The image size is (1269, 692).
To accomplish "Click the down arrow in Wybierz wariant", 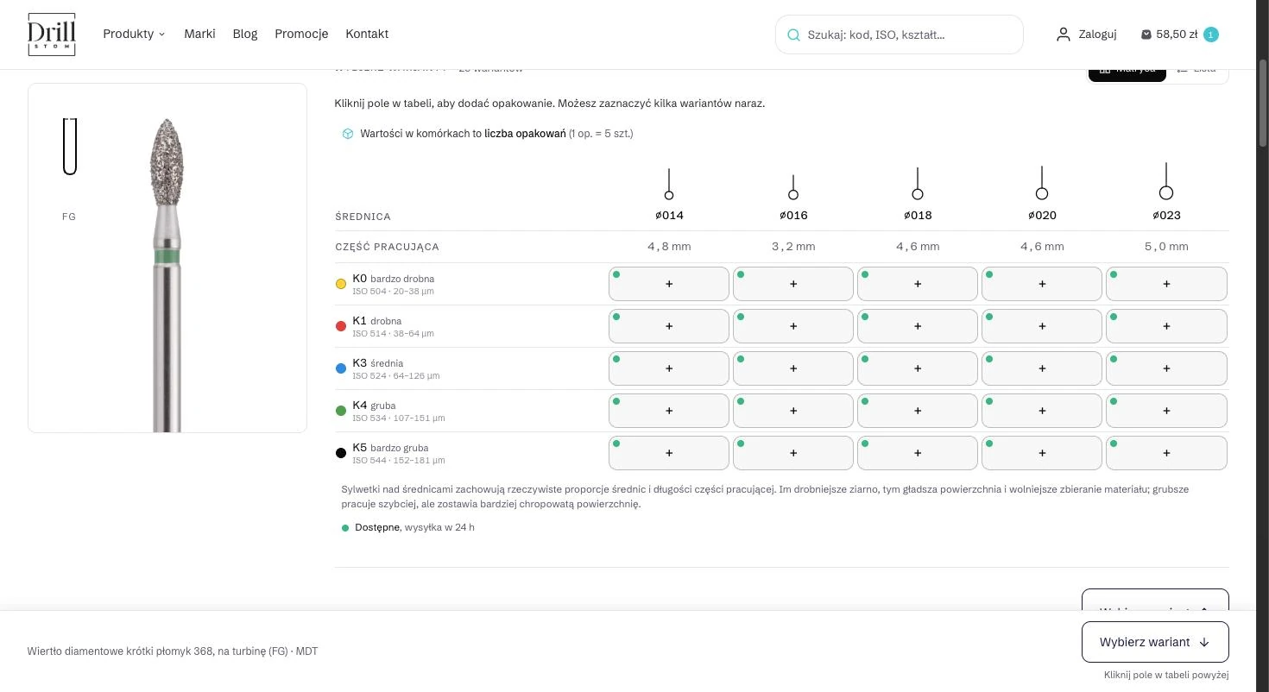I will [x=1204, y=642].
